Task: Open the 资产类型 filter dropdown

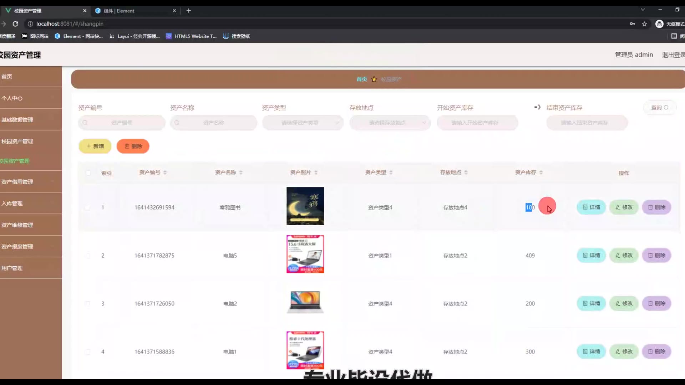Action: click(x=303, y=123)
